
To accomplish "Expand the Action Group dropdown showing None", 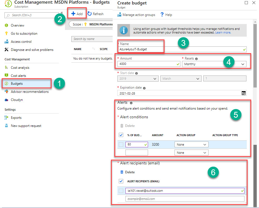I will coord(191,144).
